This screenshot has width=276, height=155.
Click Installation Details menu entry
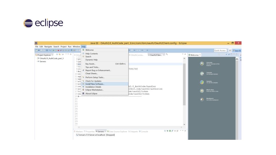pyautogui.click(x=105, y=87)
